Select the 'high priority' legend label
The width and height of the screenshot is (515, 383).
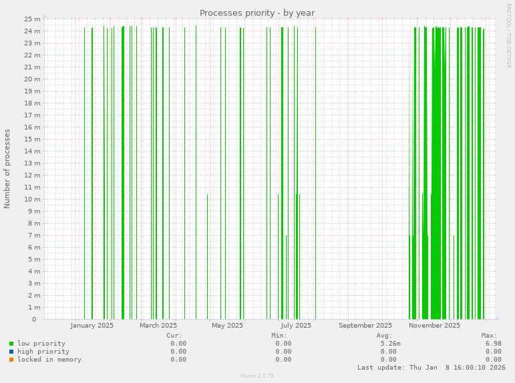[43, 352]
